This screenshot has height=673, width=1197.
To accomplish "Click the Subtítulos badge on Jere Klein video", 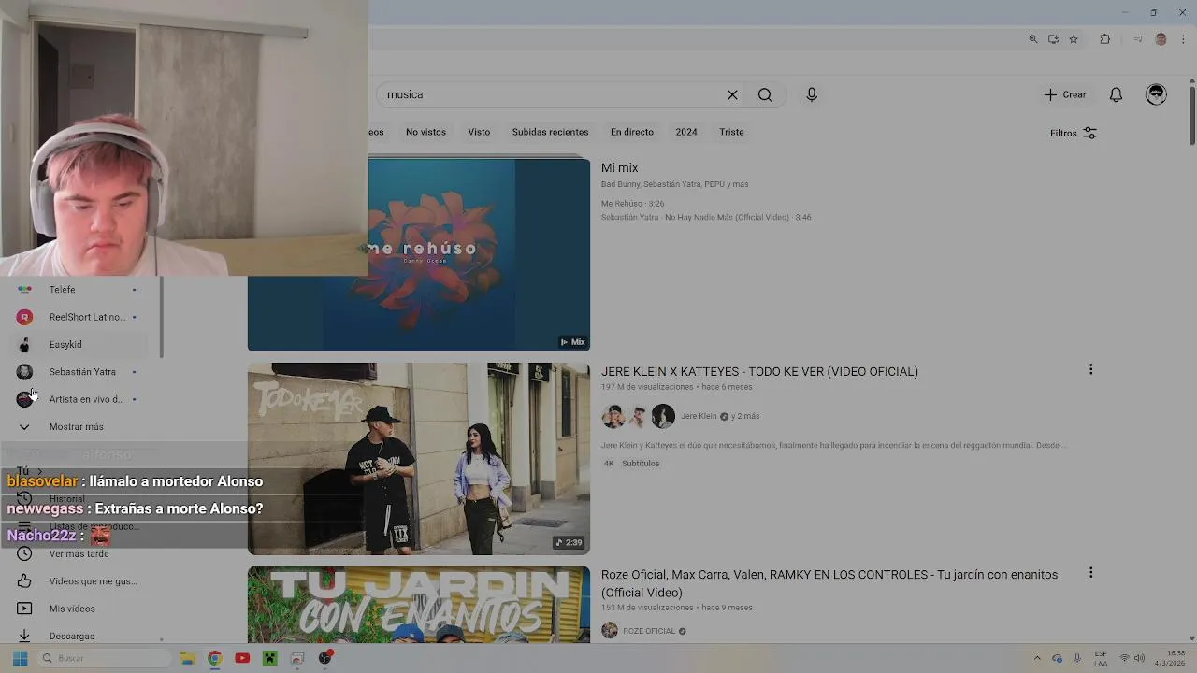I will click(641, 464).
